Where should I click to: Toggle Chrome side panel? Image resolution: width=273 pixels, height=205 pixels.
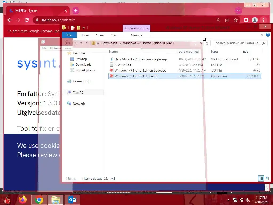[x=246, y=20]
